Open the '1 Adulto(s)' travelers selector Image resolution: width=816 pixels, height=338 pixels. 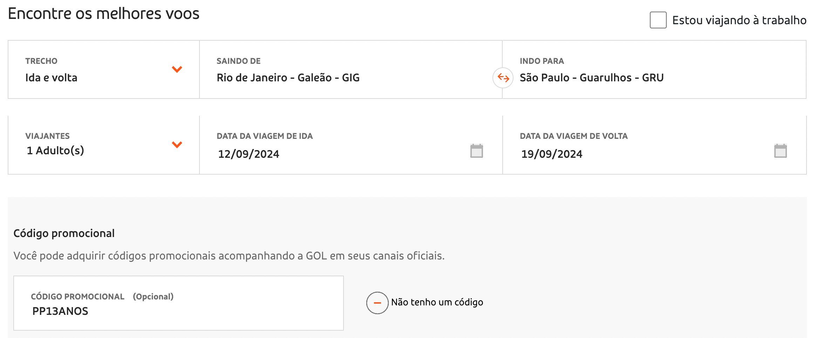55,151
